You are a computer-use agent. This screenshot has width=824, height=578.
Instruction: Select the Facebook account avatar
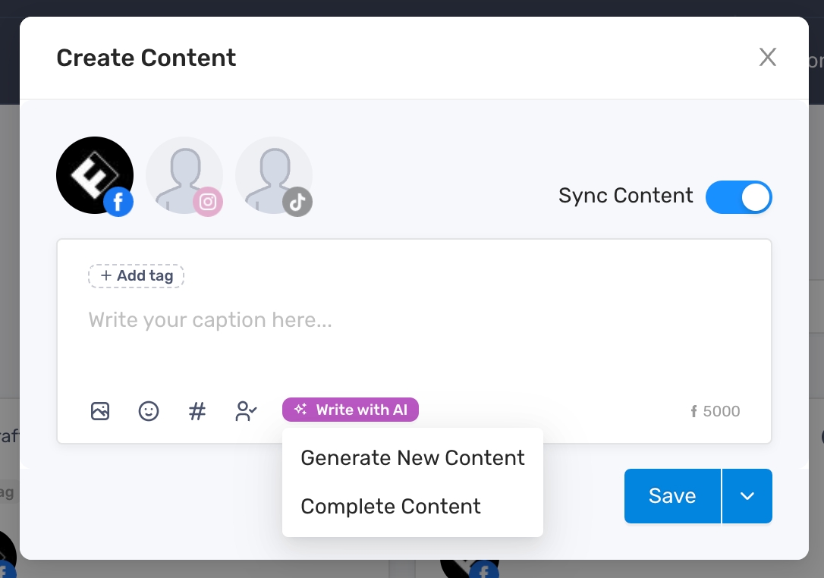(95, 175)
